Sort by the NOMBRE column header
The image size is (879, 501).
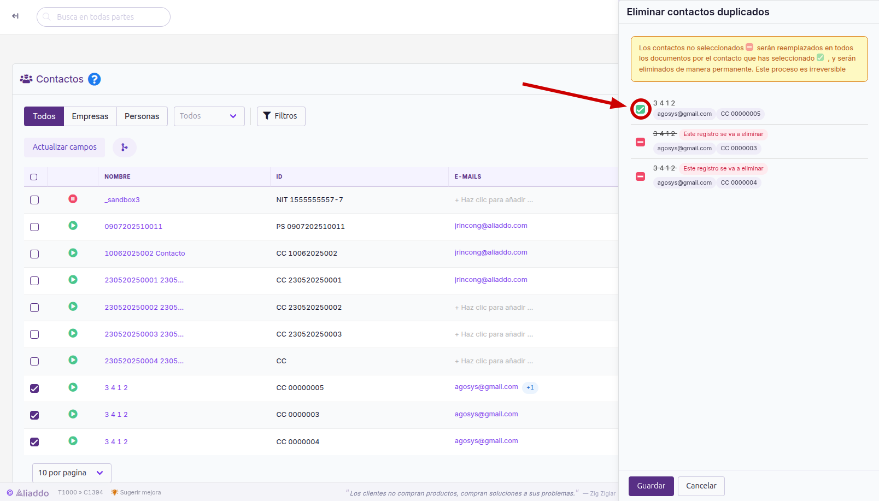118,177
